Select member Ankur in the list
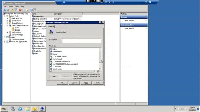The image size is (200, 112). 55,54
